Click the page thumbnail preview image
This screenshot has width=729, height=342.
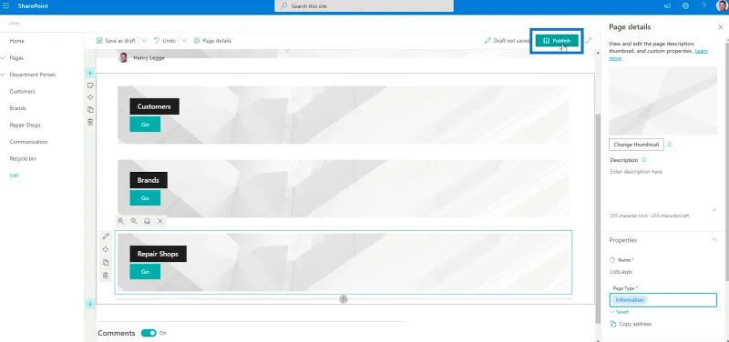pyautogui.click(x=663, y=101)
